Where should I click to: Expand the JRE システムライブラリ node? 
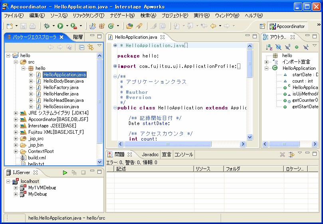(x=16, y=113)
